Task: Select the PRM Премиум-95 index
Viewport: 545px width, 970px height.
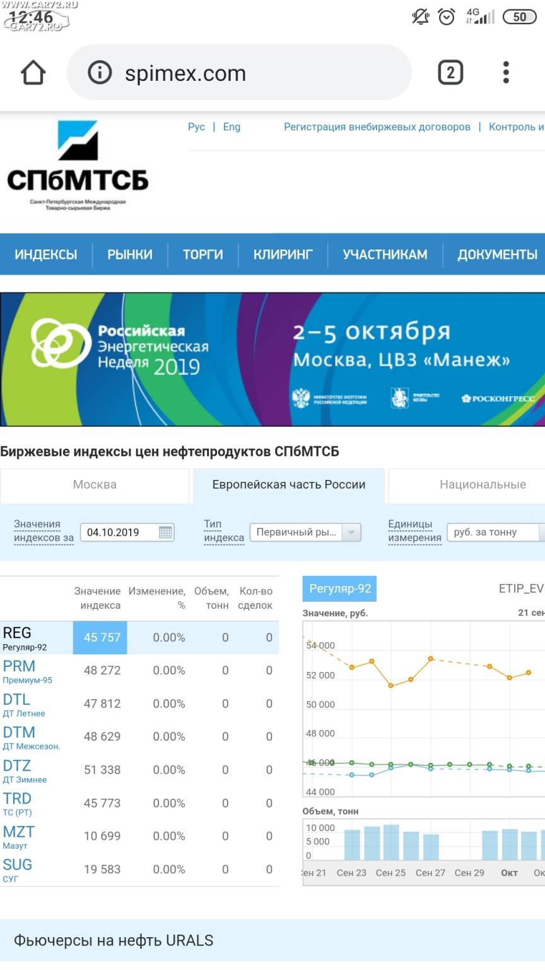Action: click(x=28, y=671)
